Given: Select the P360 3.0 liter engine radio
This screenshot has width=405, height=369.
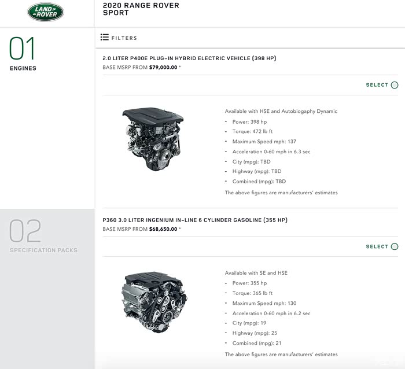Looking at the screenshot, I should (395, 246).
